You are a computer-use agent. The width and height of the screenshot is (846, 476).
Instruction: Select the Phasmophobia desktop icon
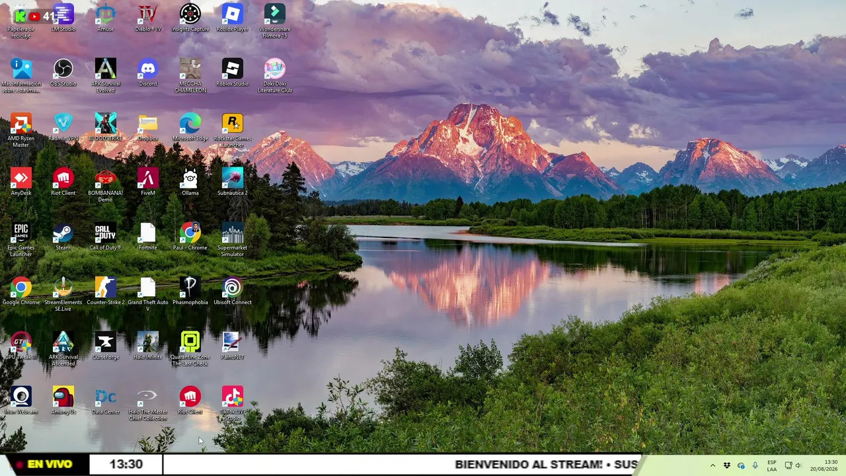(x=190, y=292)
